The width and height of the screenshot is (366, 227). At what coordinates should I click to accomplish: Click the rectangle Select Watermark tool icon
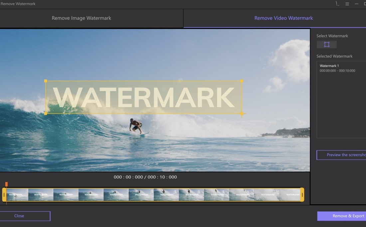(x=326, y=44)
